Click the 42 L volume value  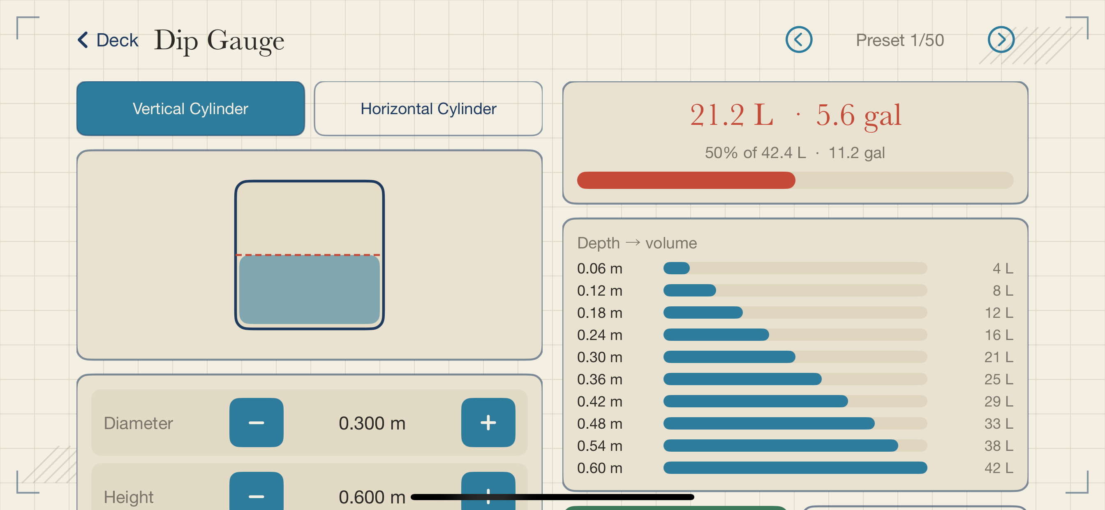pyautogui.click(x=999, y=468)
